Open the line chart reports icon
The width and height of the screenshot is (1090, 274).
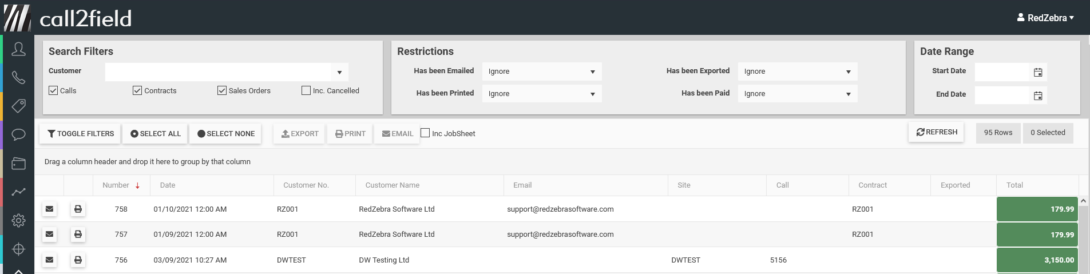click(x=18, y=192)
